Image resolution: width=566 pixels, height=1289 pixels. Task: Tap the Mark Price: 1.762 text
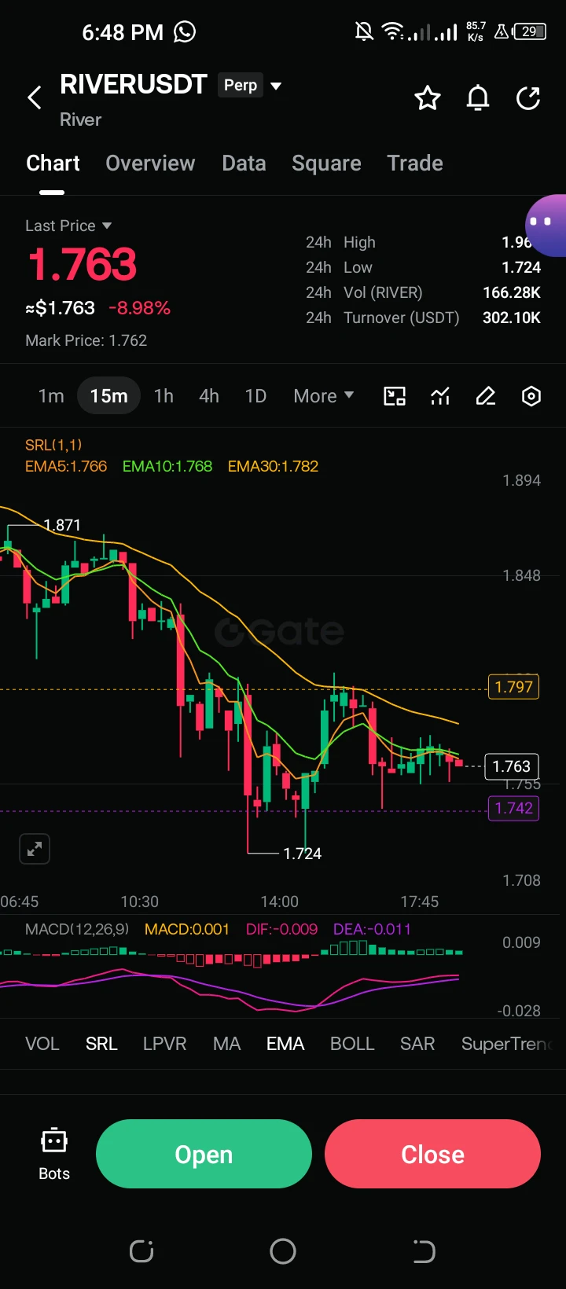[86, 340]
